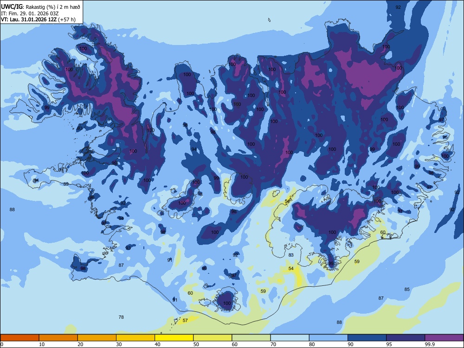This screenshot has width=464, height=348.
Task: Click the bright yellow 40–50 legend swatch
Action: tap(174, 338)
